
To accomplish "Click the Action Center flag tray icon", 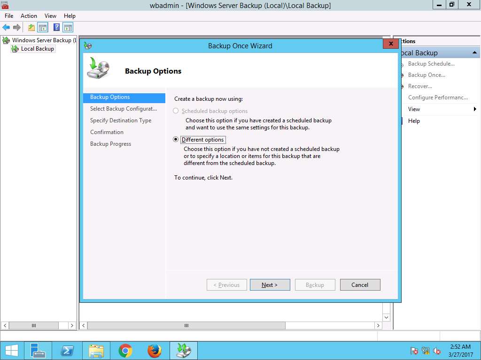I will (x=414, y=351).
